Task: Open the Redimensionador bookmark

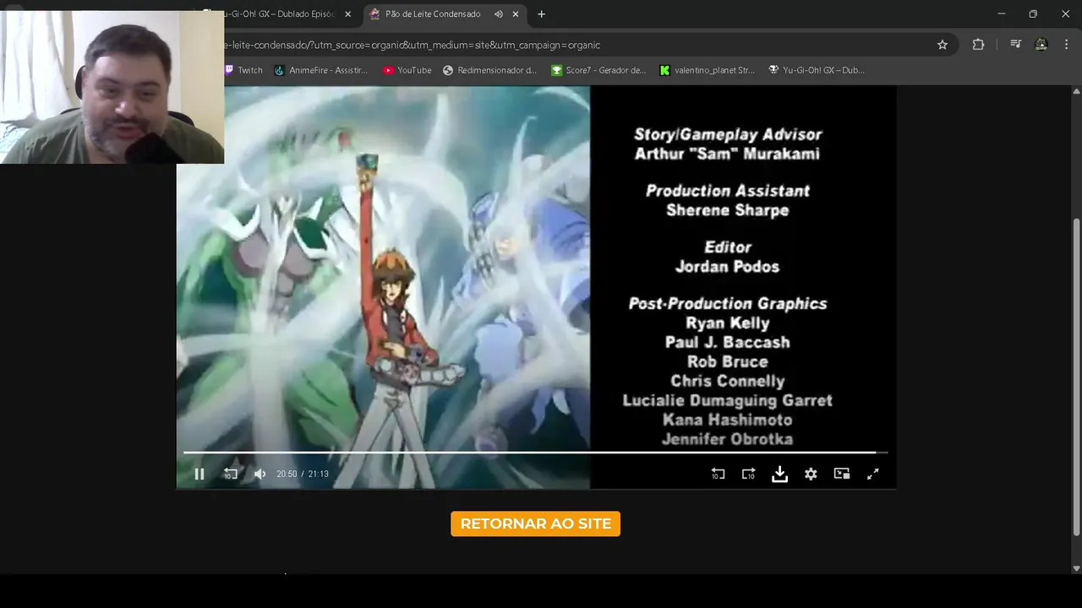Action: (490, 70)
